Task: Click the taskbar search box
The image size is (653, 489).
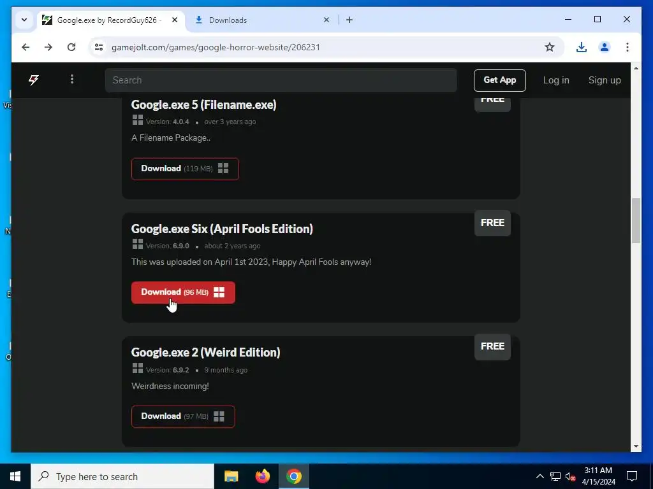Action: click(x=122, y=476)
